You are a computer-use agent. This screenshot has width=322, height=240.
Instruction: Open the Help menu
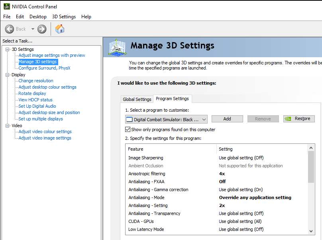86,17
